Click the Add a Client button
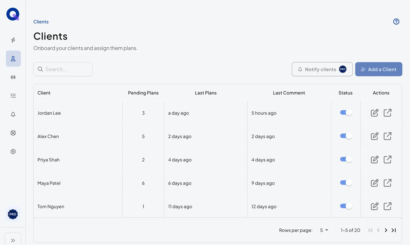410x245 pixels. (378, 69)
